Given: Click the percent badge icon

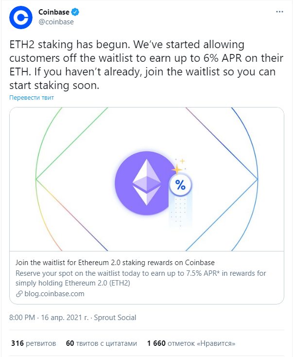Looking at the screenshot, I should [181, 185].
